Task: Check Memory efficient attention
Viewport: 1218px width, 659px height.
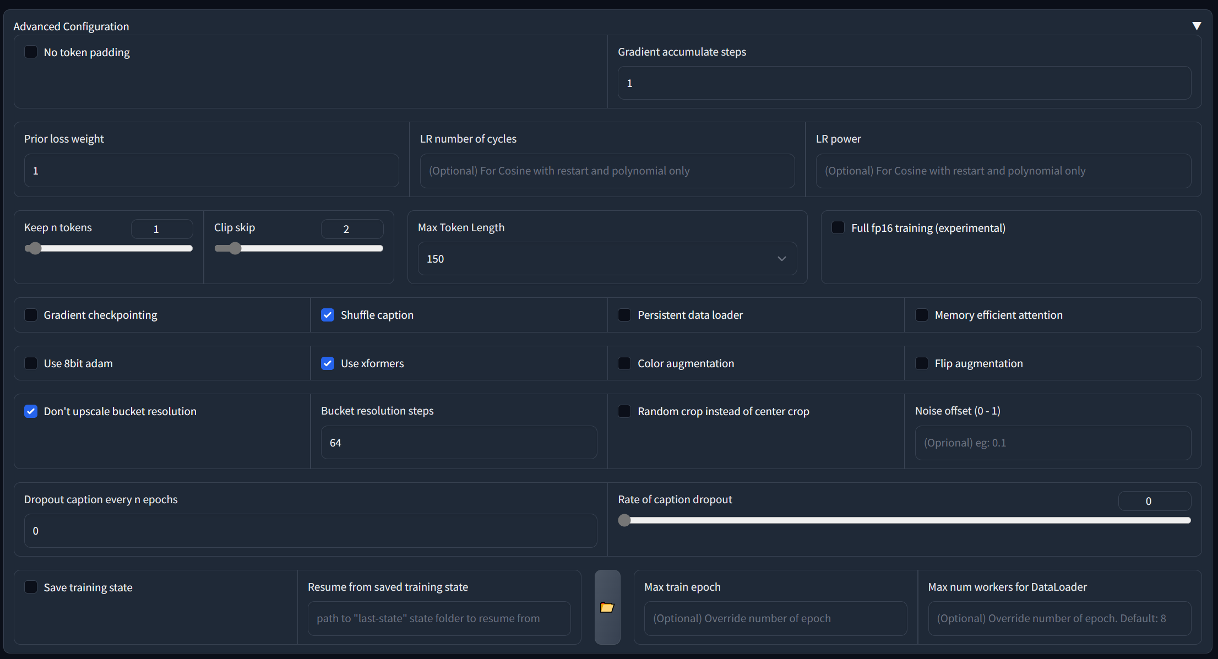Action: point(921,315)
